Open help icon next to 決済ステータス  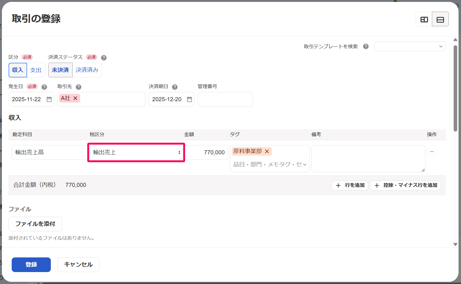[104, 58]
